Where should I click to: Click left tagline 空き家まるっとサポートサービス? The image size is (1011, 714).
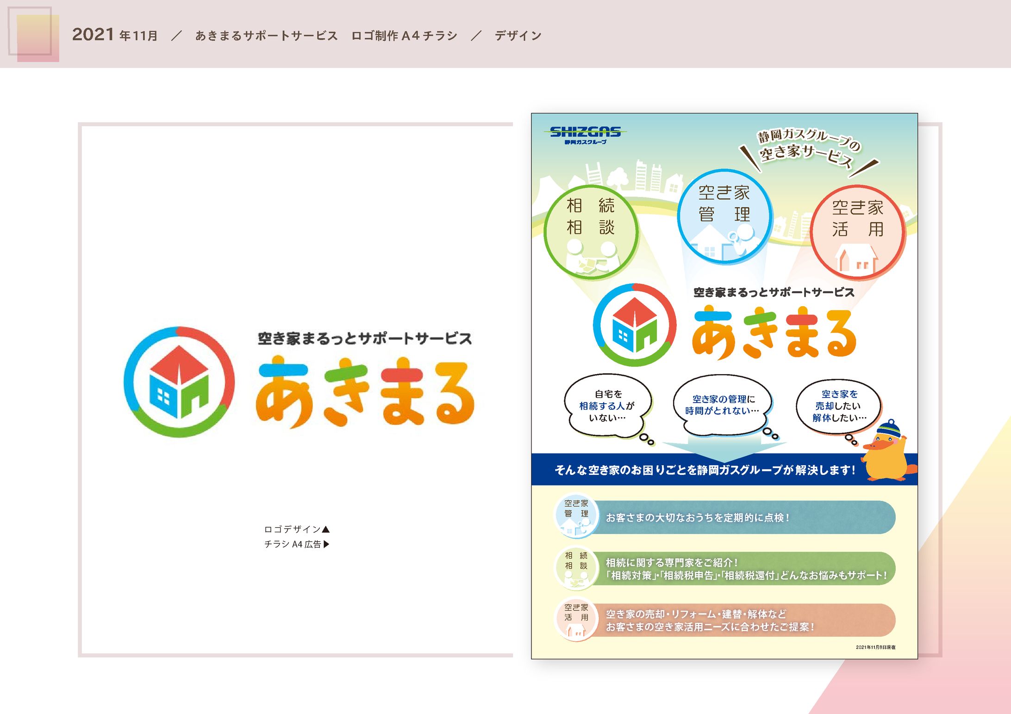click(365, 339)
